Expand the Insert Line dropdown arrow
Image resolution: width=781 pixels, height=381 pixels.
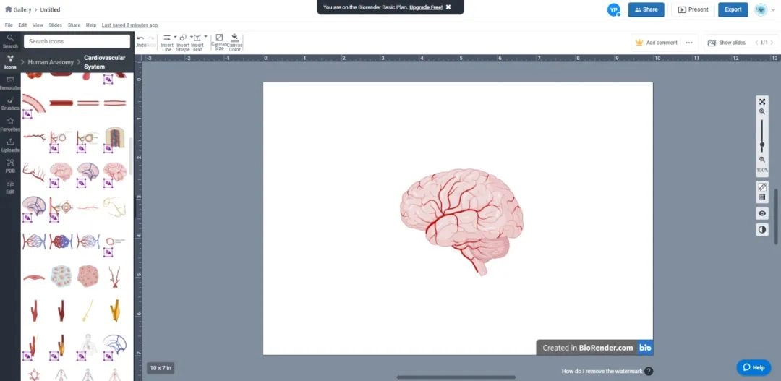pos(174,37)
